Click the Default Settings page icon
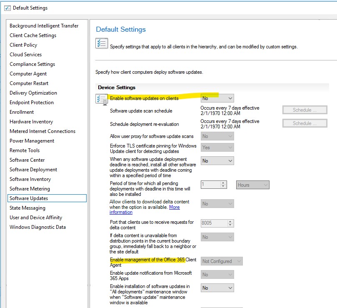Screen dimensions: 337x308 point(102,43)
